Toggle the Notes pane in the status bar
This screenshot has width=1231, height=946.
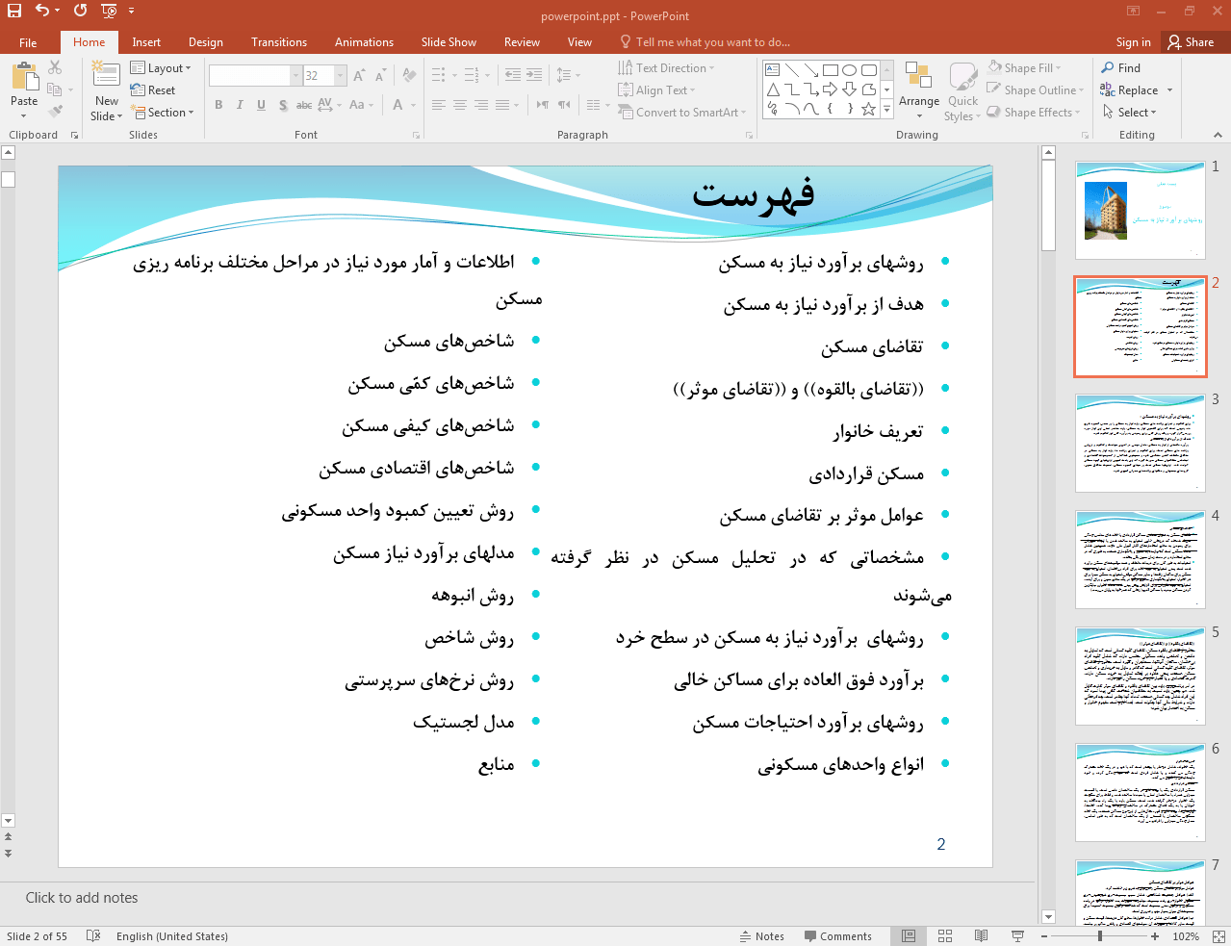[x=761, y=935]
